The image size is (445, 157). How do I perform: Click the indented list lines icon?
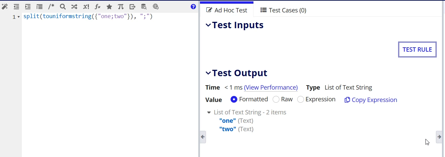(x=39, y=6)
